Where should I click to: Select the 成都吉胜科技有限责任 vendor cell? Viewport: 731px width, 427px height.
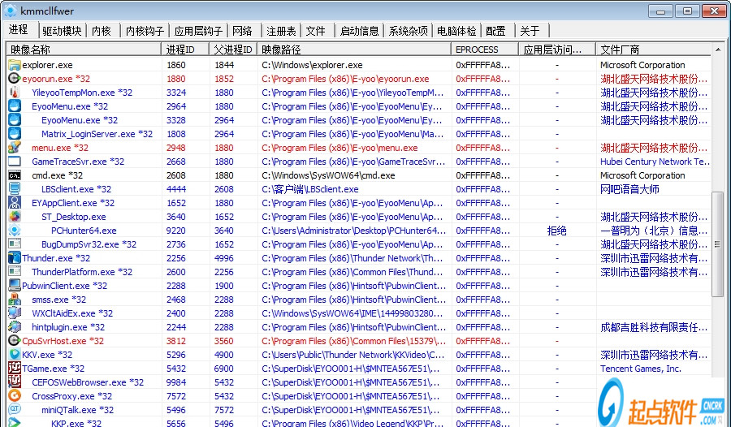point(654,327)
